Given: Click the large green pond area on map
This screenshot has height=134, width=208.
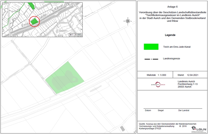Looking at the screenshot, I should tap(65, 78).
